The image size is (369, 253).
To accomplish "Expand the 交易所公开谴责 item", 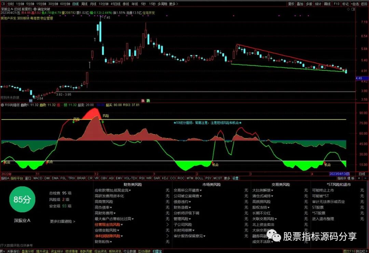I will click(x=188, y=190).
